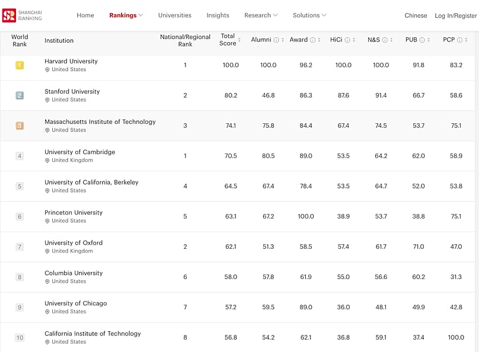Viewport: 479px width, 352px height.
Task: Sort by HiCi score arrows
Action: (x=354, y=40)
